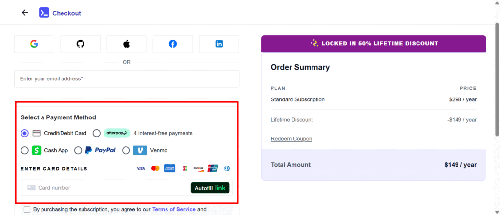Select the PayPal radio button

click(x=78, y=150)
